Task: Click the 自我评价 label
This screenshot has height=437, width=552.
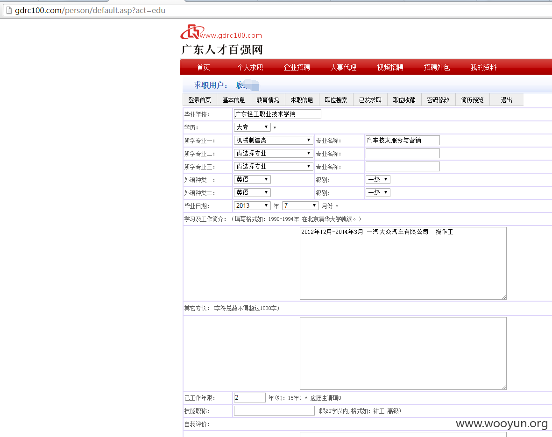Action: 197,424
